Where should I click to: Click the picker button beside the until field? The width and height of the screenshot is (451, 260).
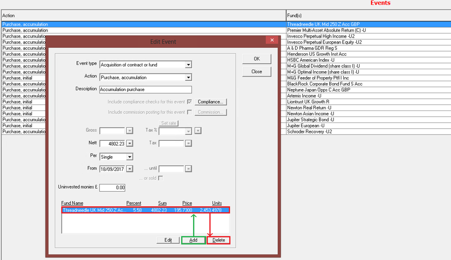(x=189, y=169)
